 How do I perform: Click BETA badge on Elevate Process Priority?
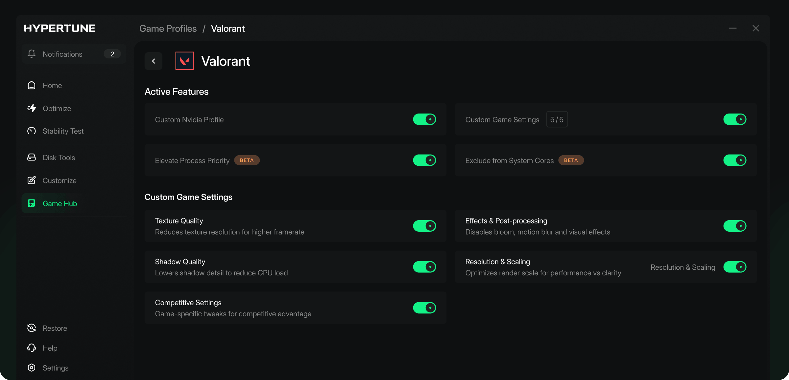[247, 160]
